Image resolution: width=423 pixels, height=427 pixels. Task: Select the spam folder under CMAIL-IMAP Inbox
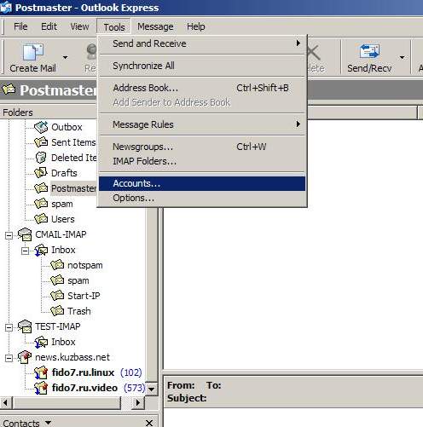click(x=78, y=280)
